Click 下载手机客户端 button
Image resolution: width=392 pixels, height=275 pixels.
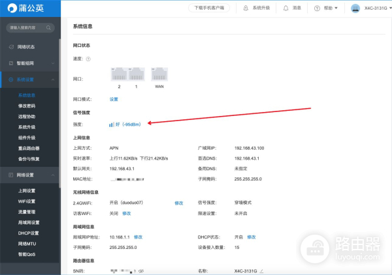(x=209, y=8)
